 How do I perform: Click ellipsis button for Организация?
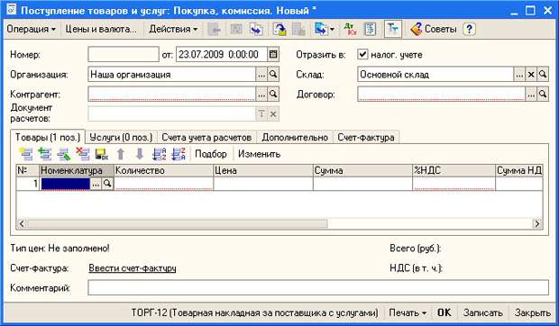[261, 75]
